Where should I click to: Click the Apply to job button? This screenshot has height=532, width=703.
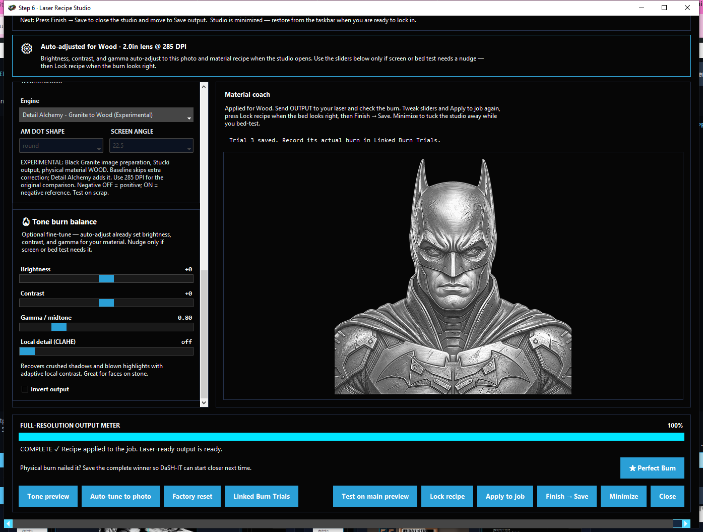[505, 496]
